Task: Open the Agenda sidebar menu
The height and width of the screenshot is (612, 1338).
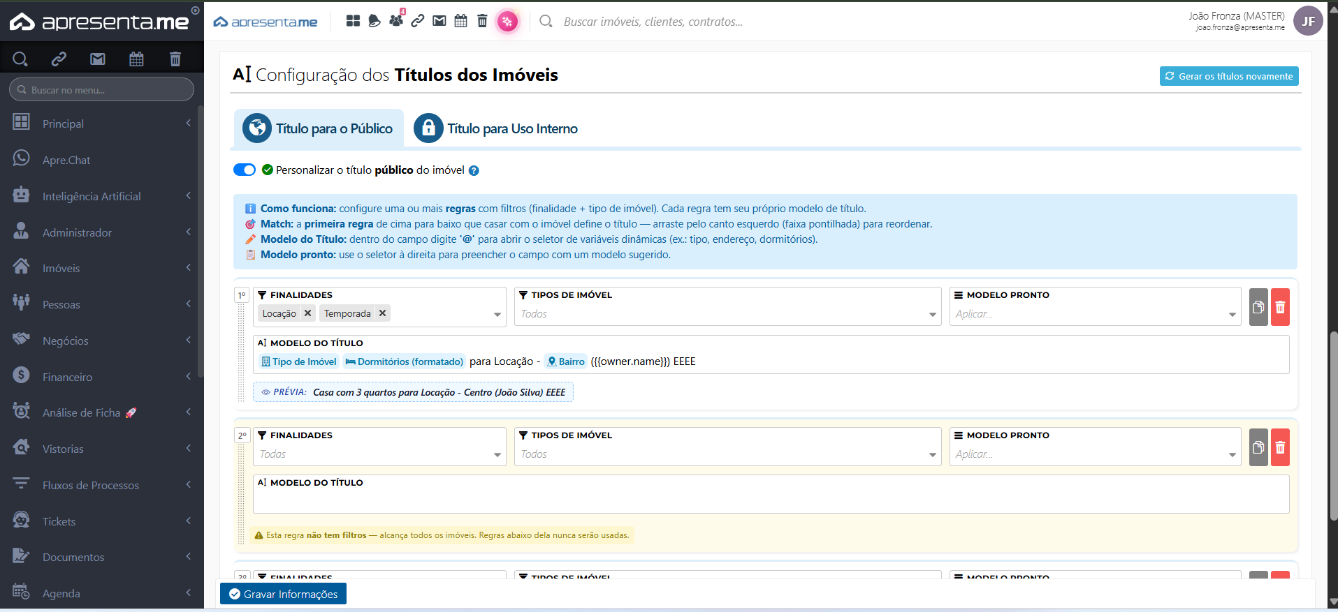Action: coord(102,593)
